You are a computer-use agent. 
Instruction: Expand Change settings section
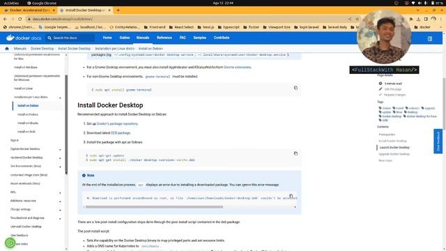coord(60,210)
